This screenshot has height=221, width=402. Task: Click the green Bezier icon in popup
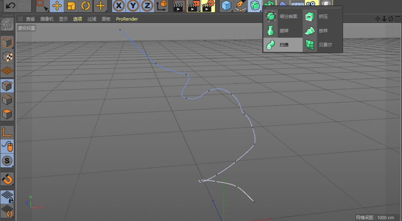[309, 45]
